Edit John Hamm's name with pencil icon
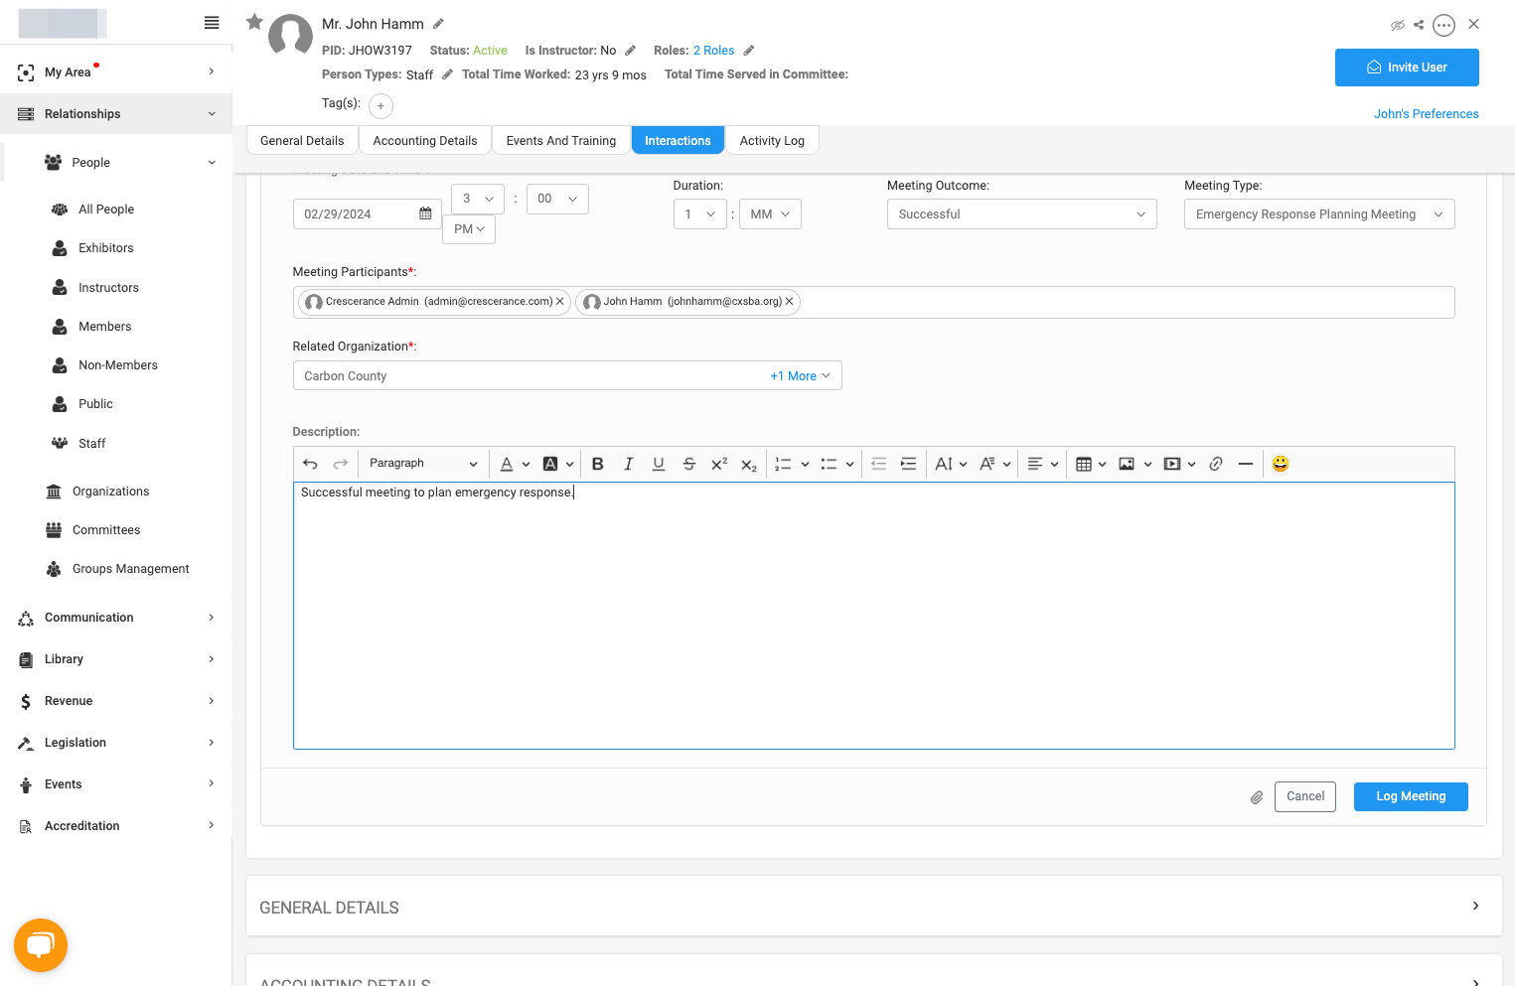The image size is (1515, 986). pos(438,24)
